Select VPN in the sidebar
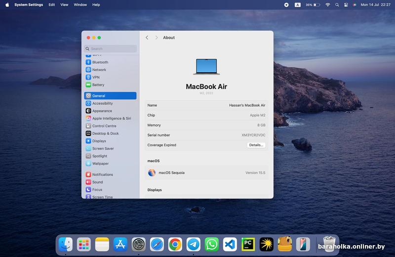 click(111, 77)
